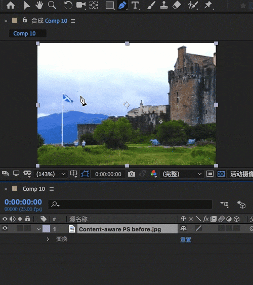Open the 完整 resolution dropdown

(182, 174)
